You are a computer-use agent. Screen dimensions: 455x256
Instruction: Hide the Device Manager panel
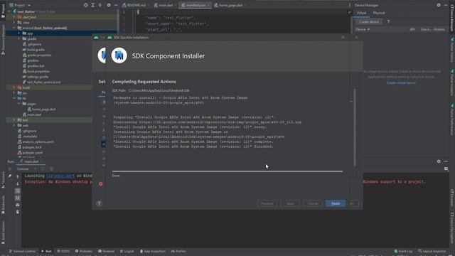click(446, 5)
